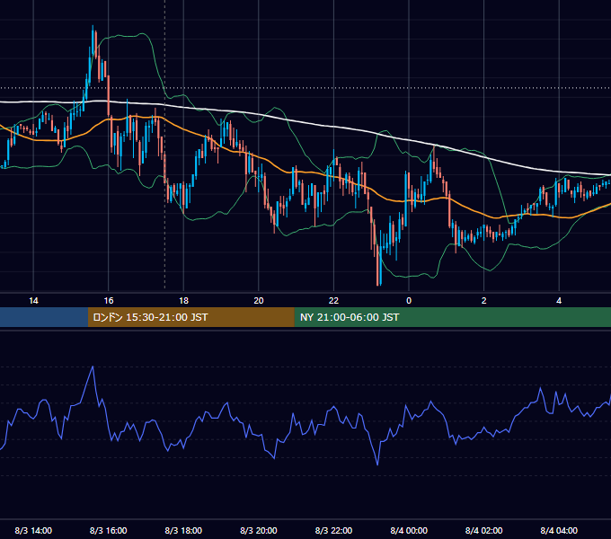Click the blue session bar before London

(44, 317)
